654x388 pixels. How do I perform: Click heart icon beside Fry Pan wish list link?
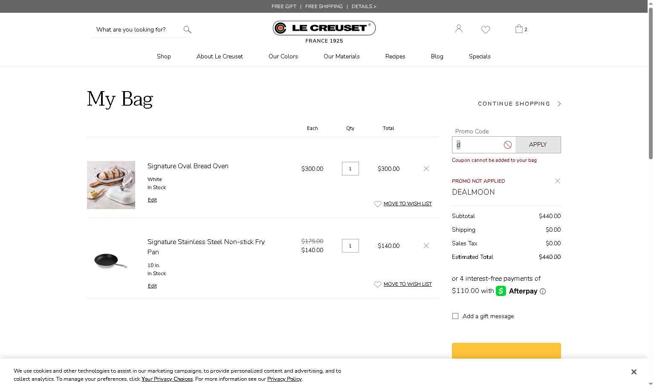[377, 285]
